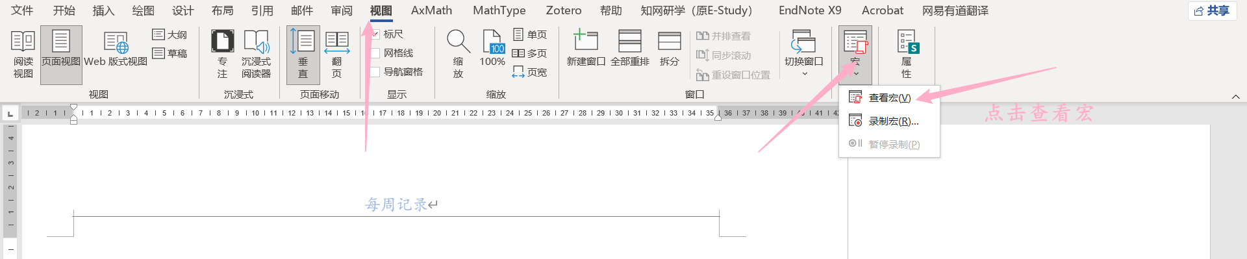Click the tab selector at ruler corner
The height and width of the screenshot is (259, 1247).
(x=10, y=114)
